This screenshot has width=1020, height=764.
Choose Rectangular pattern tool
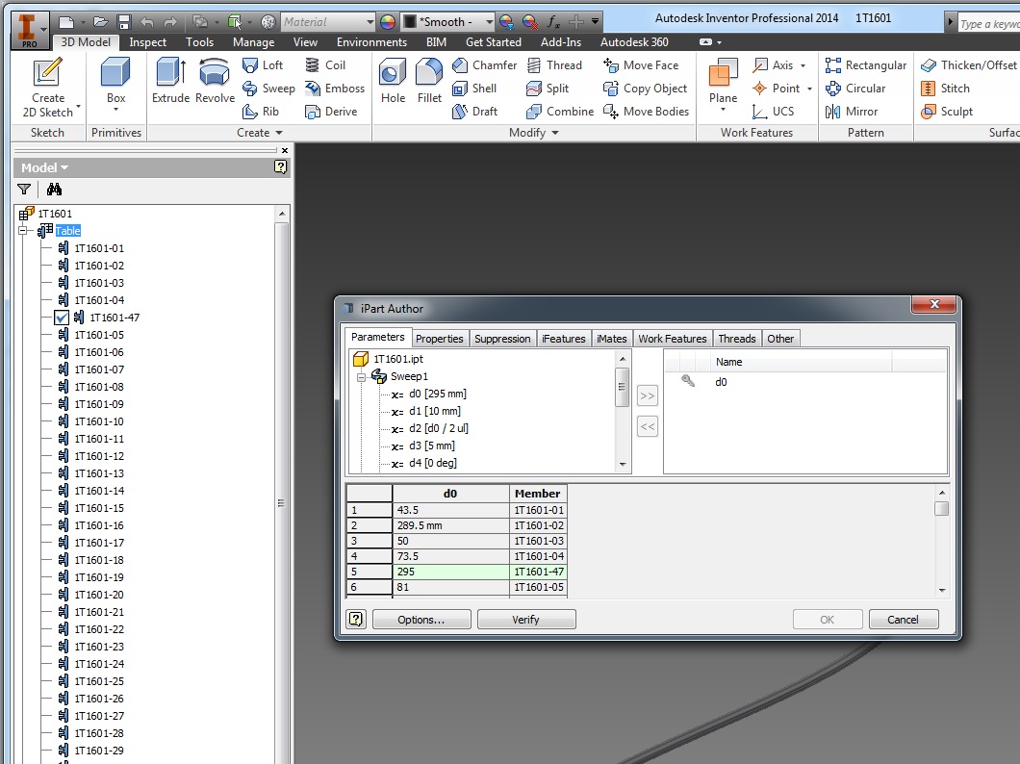point(866,65)
